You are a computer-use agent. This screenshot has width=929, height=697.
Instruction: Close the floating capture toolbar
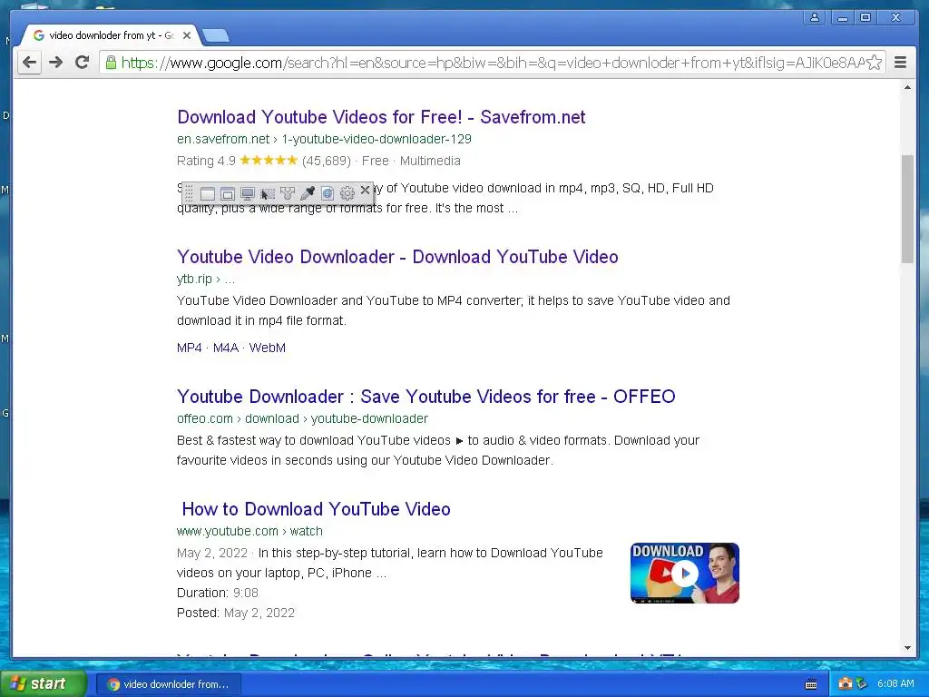[x=365, y=191]
